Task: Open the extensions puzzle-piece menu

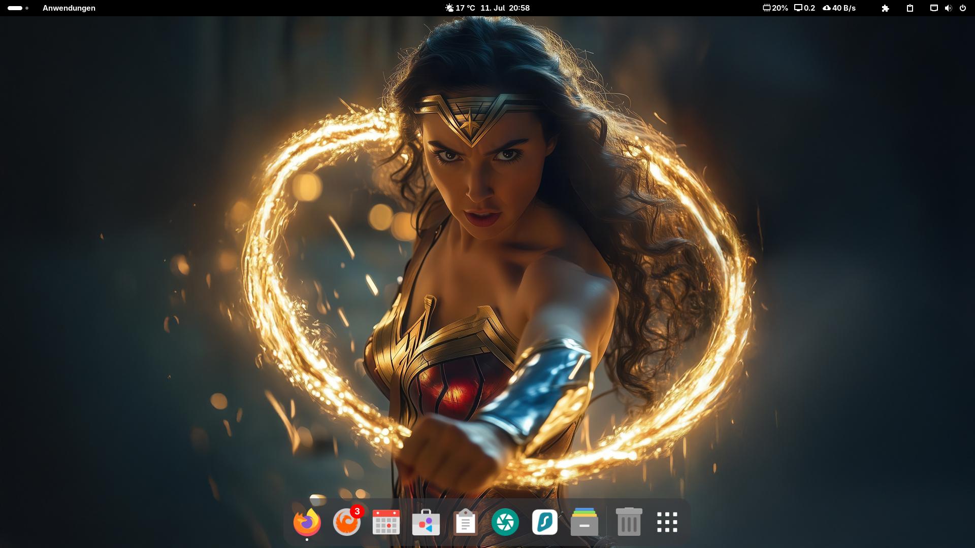Action: 885,8
